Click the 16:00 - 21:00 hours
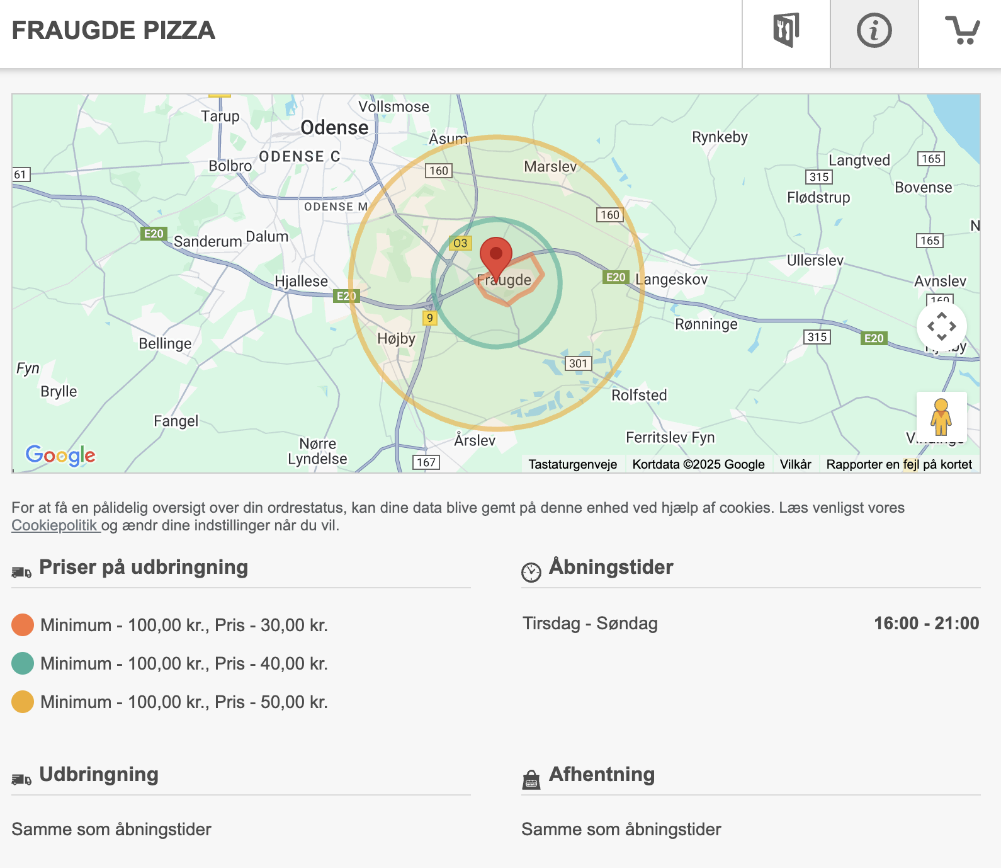 coord(926,623)
